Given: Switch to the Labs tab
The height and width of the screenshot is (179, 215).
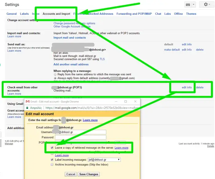Looking at the screenshot, I should pos(168,14).
